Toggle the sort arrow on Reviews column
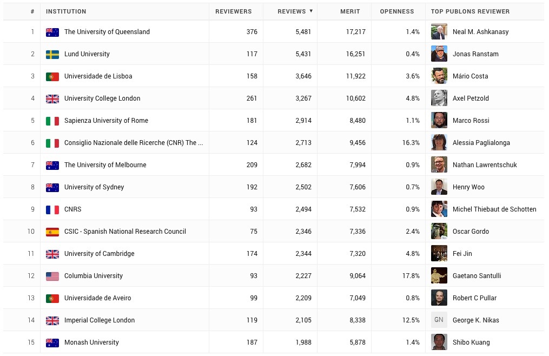Viewport: 549px width, 356px height. (x=311, y=11)
